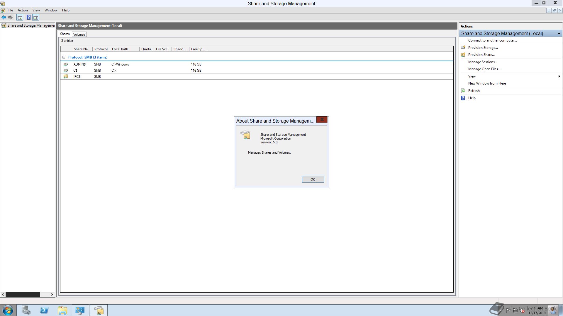Select the C$ share name text
Viewport: 563px width, 316px height.
coord(75,71)
